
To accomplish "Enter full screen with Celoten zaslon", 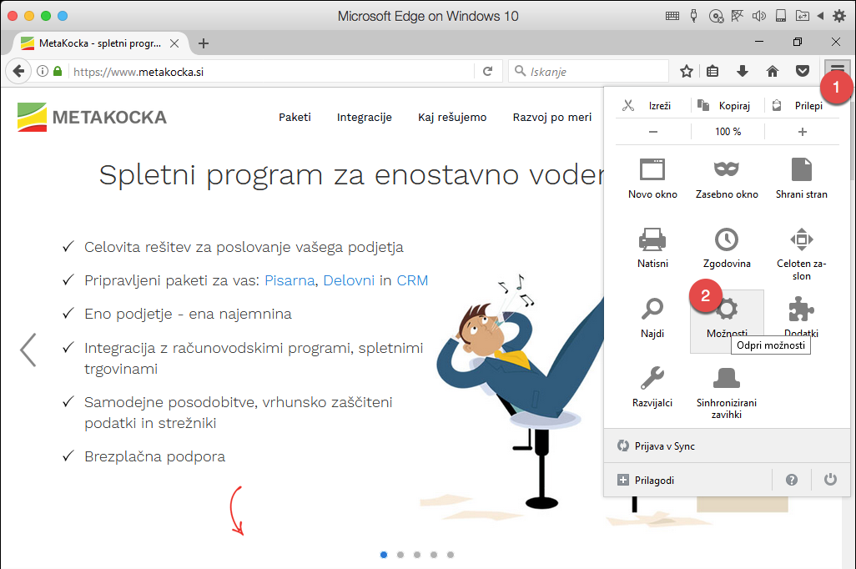I will coord(802,254).
